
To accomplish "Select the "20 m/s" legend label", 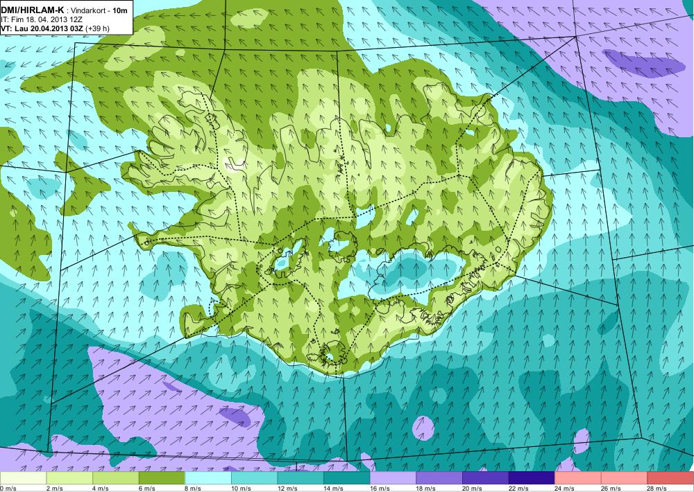I will [x=472, y=489].
